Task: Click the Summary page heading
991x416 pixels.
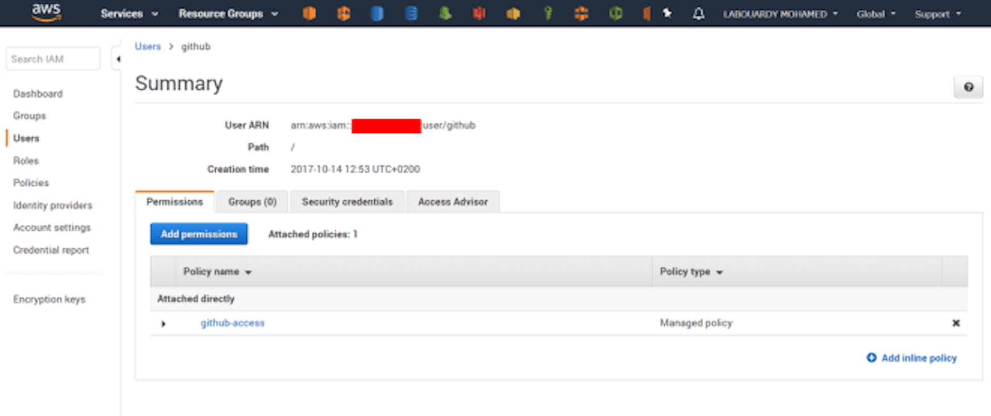Action: (x=179, y=83)
